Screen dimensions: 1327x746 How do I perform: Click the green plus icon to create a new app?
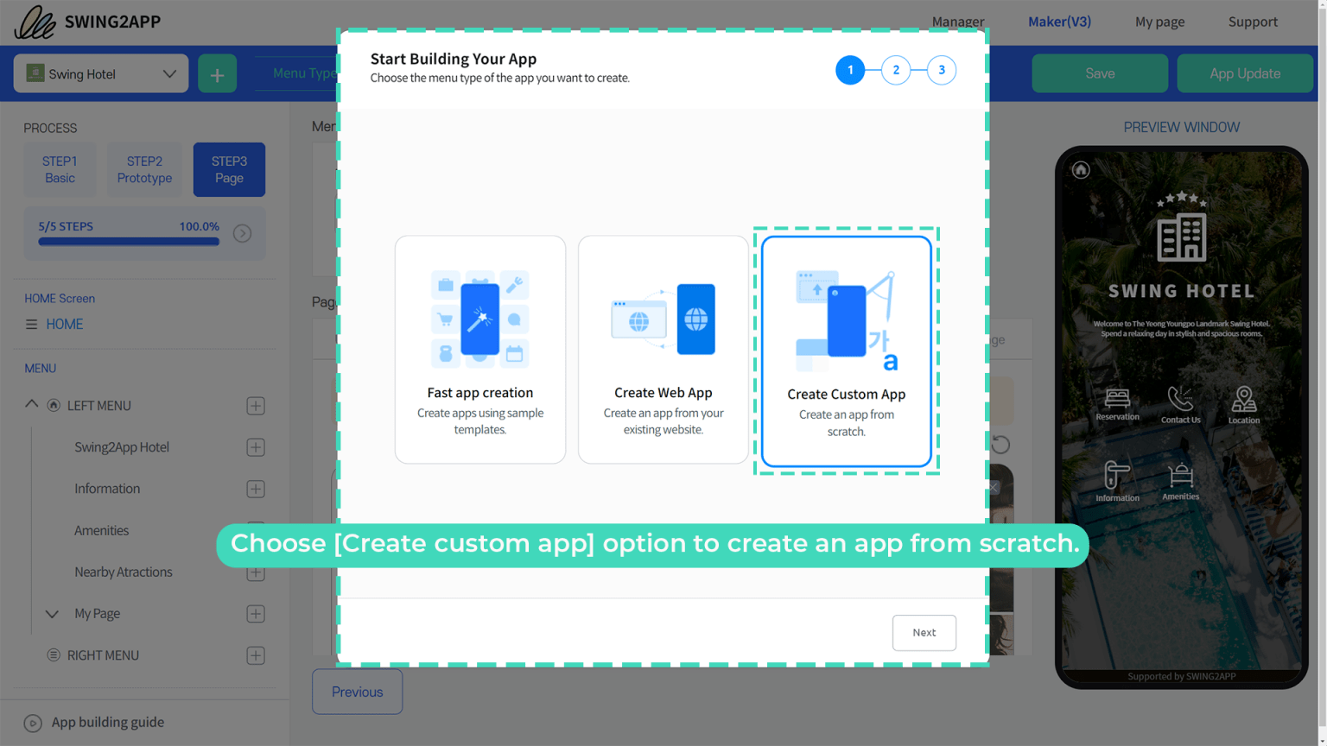pos(217,73)
